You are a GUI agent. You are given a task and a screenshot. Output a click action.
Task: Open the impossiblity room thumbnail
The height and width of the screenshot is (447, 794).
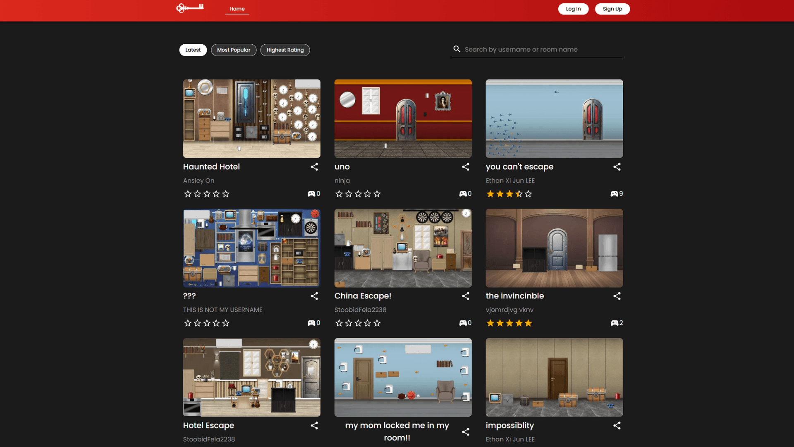click(x=554, y=377)
